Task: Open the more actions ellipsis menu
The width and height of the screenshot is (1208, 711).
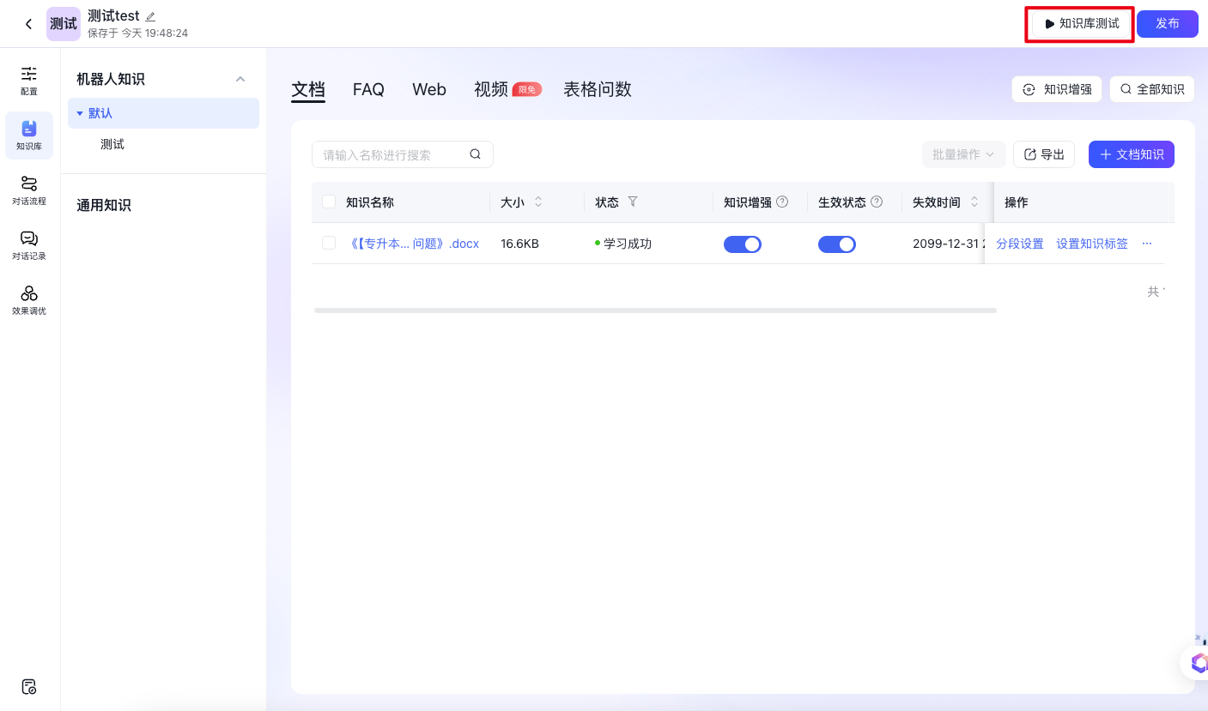Action: click(1147, 244)
